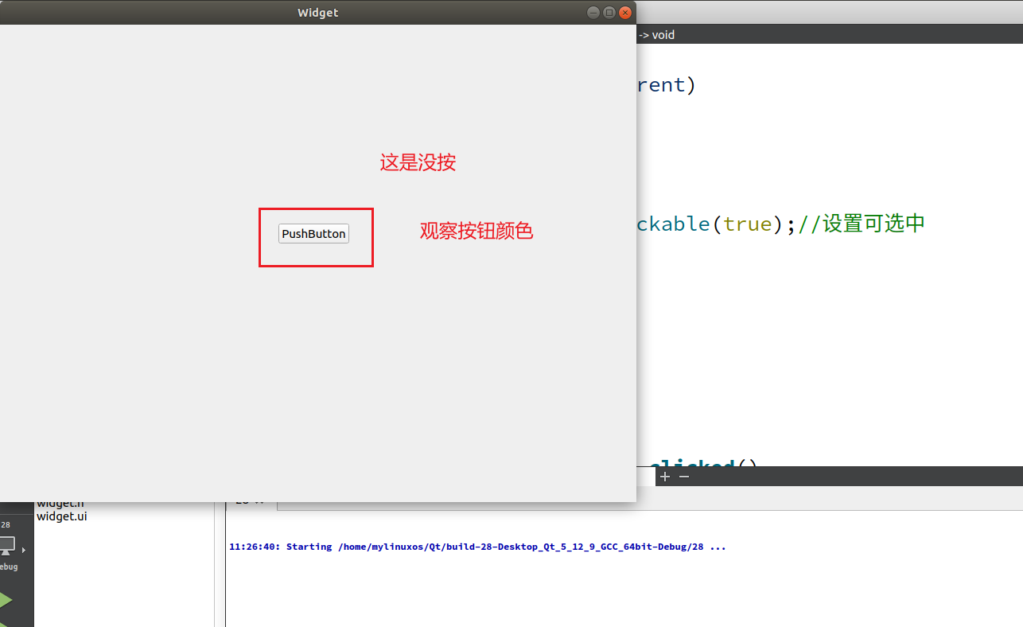Viewport: 1023px width, 627px height.
Task: Select widget.ui in the project file list
Action: [62, 516]
